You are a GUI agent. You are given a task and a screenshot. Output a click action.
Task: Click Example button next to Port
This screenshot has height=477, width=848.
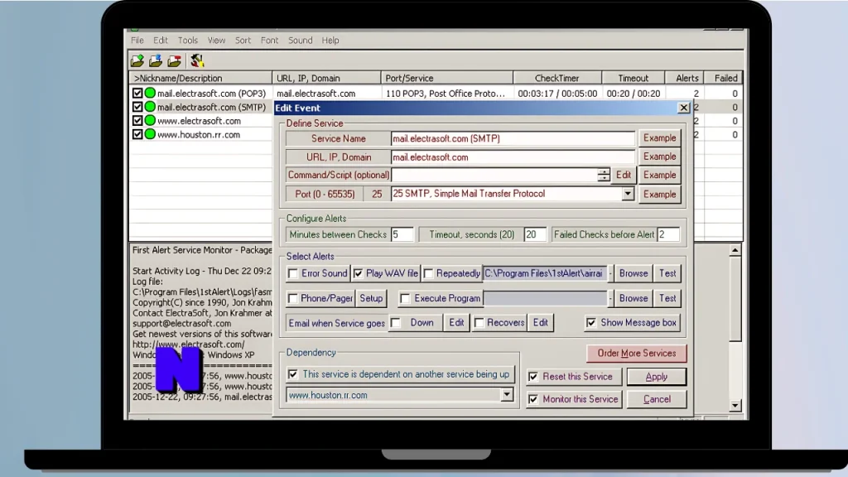[659, 194]
